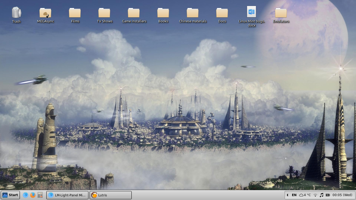This screenshot has width=356, height=200.
Task: Expand hidden tray icons arrow
Action: coord(287,195)
